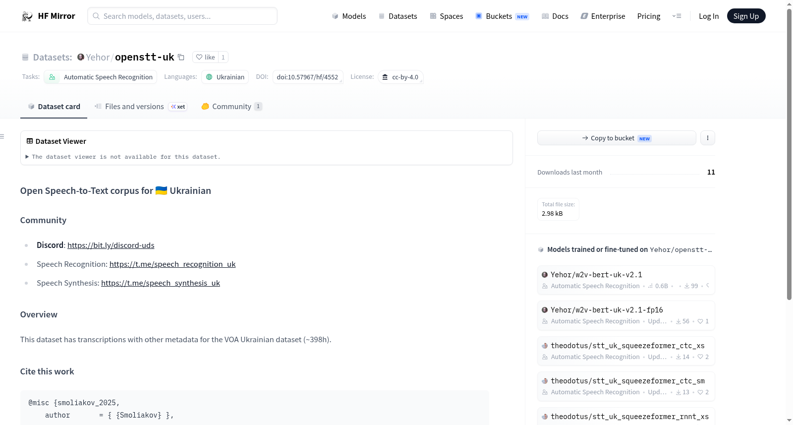
Task: Click the database icon beside Datasets label
Action: click(x=25, y=58)
